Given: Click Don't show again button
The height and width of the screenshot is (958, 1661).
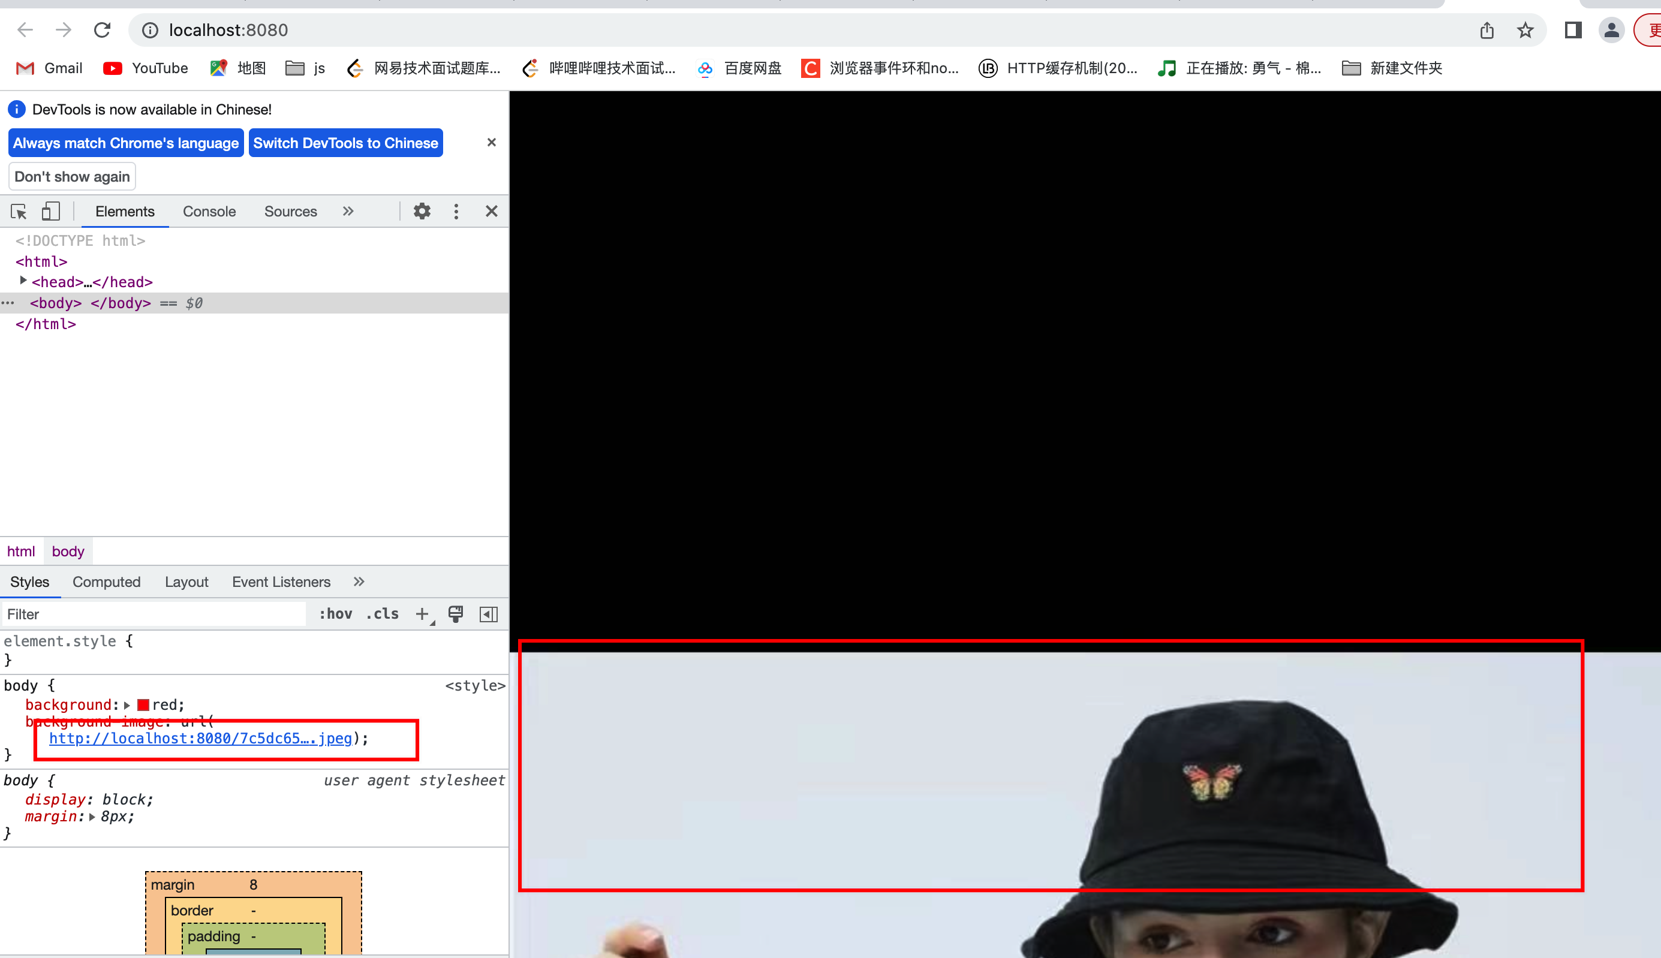Looking at the screenshot, I should point(72,176).
